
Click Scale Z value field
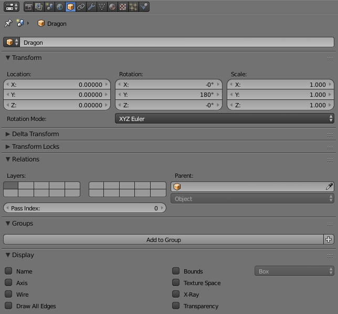tap(280, 105)
